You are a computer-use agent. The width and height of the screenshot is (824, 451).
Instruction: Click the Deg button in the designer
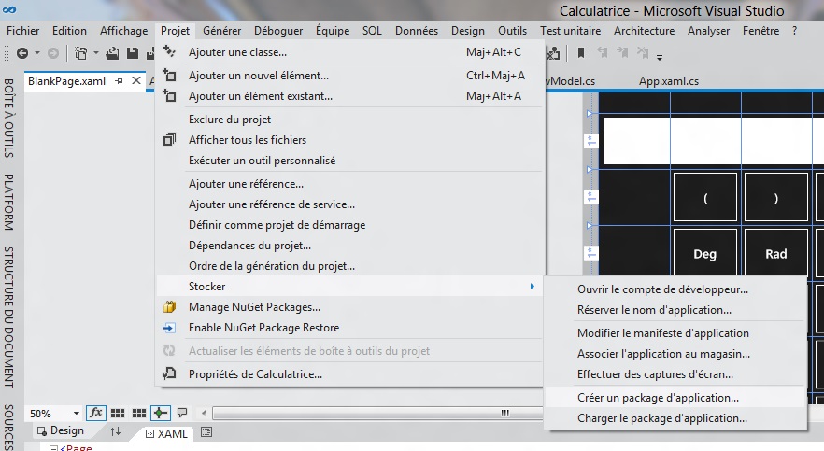click(704, 254)
